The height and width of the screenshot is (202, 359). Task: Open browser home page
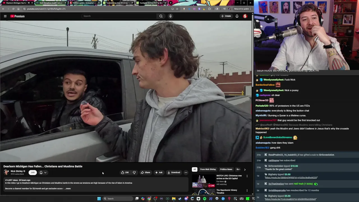coord(18,9)
